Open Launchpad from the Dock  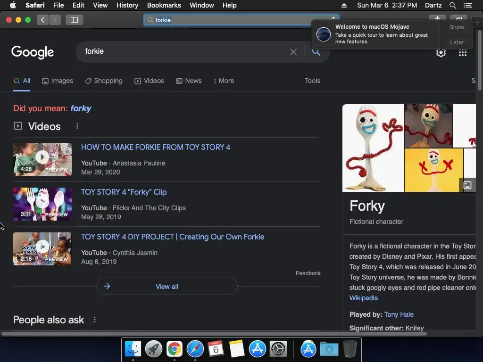coord(153,349)
